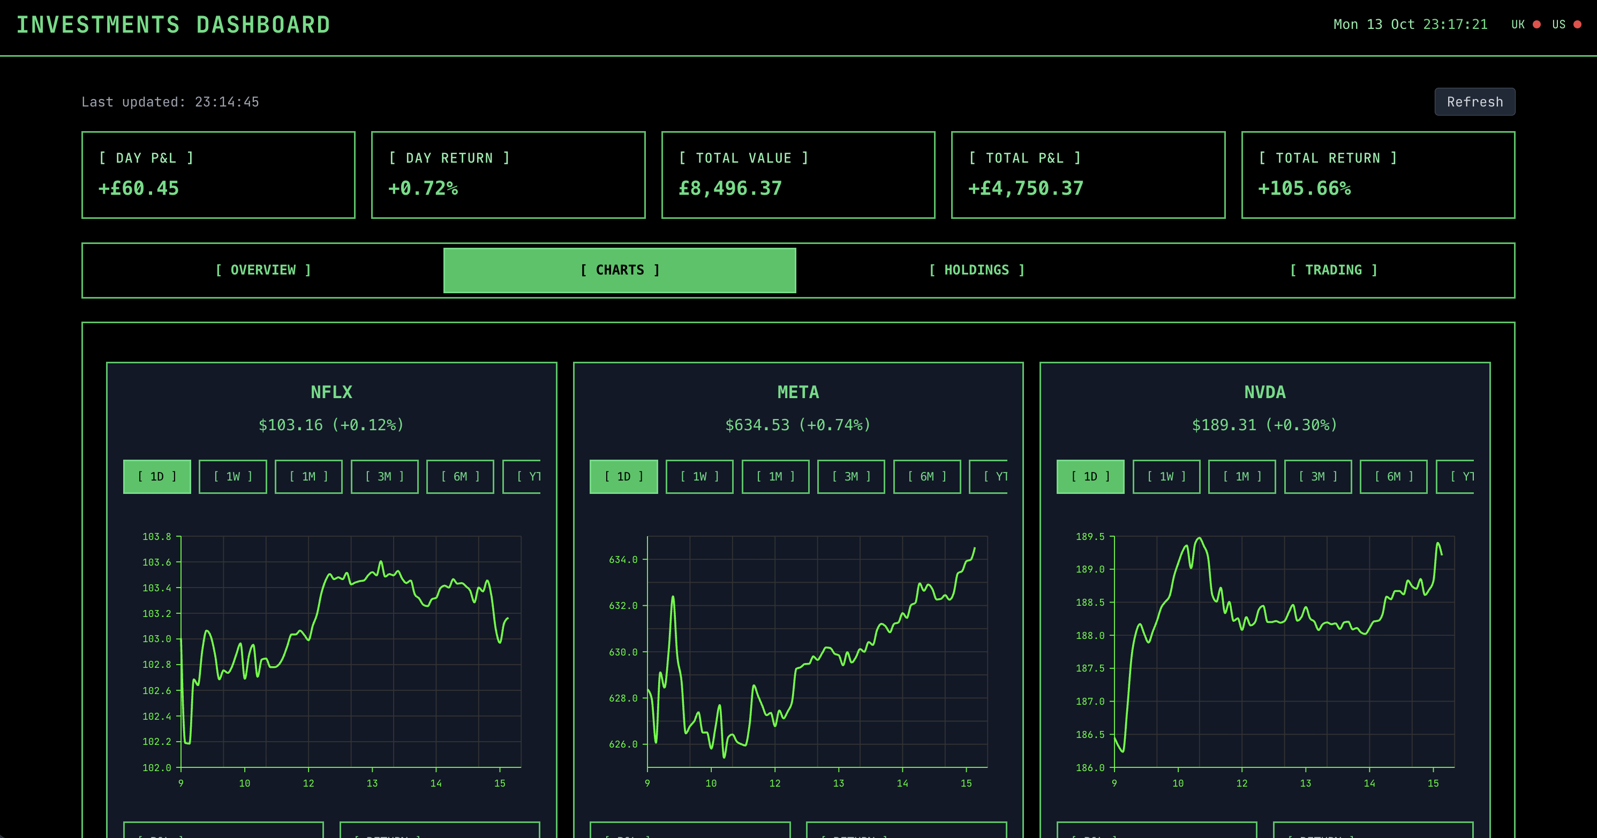Click the Total Value summary card

click(798, 174)
